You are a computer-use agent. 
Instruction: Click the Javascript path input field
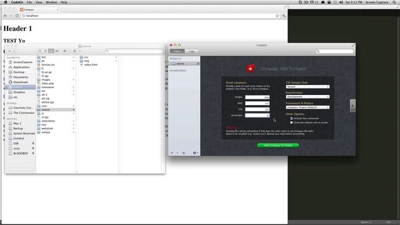click(257, 115)
